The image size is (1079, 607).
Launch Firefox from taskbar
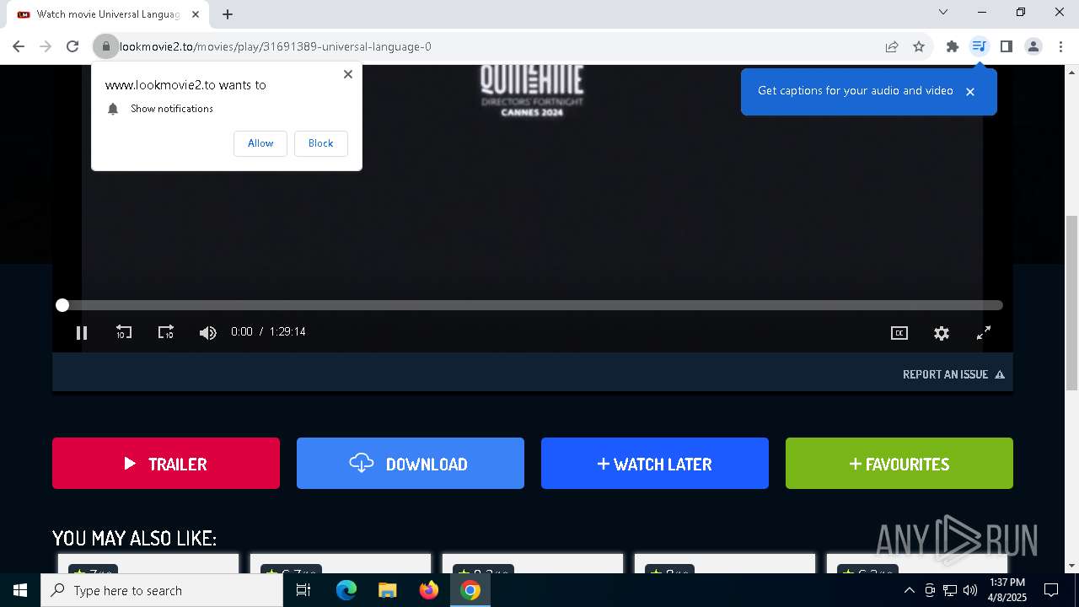click(429, 590)
